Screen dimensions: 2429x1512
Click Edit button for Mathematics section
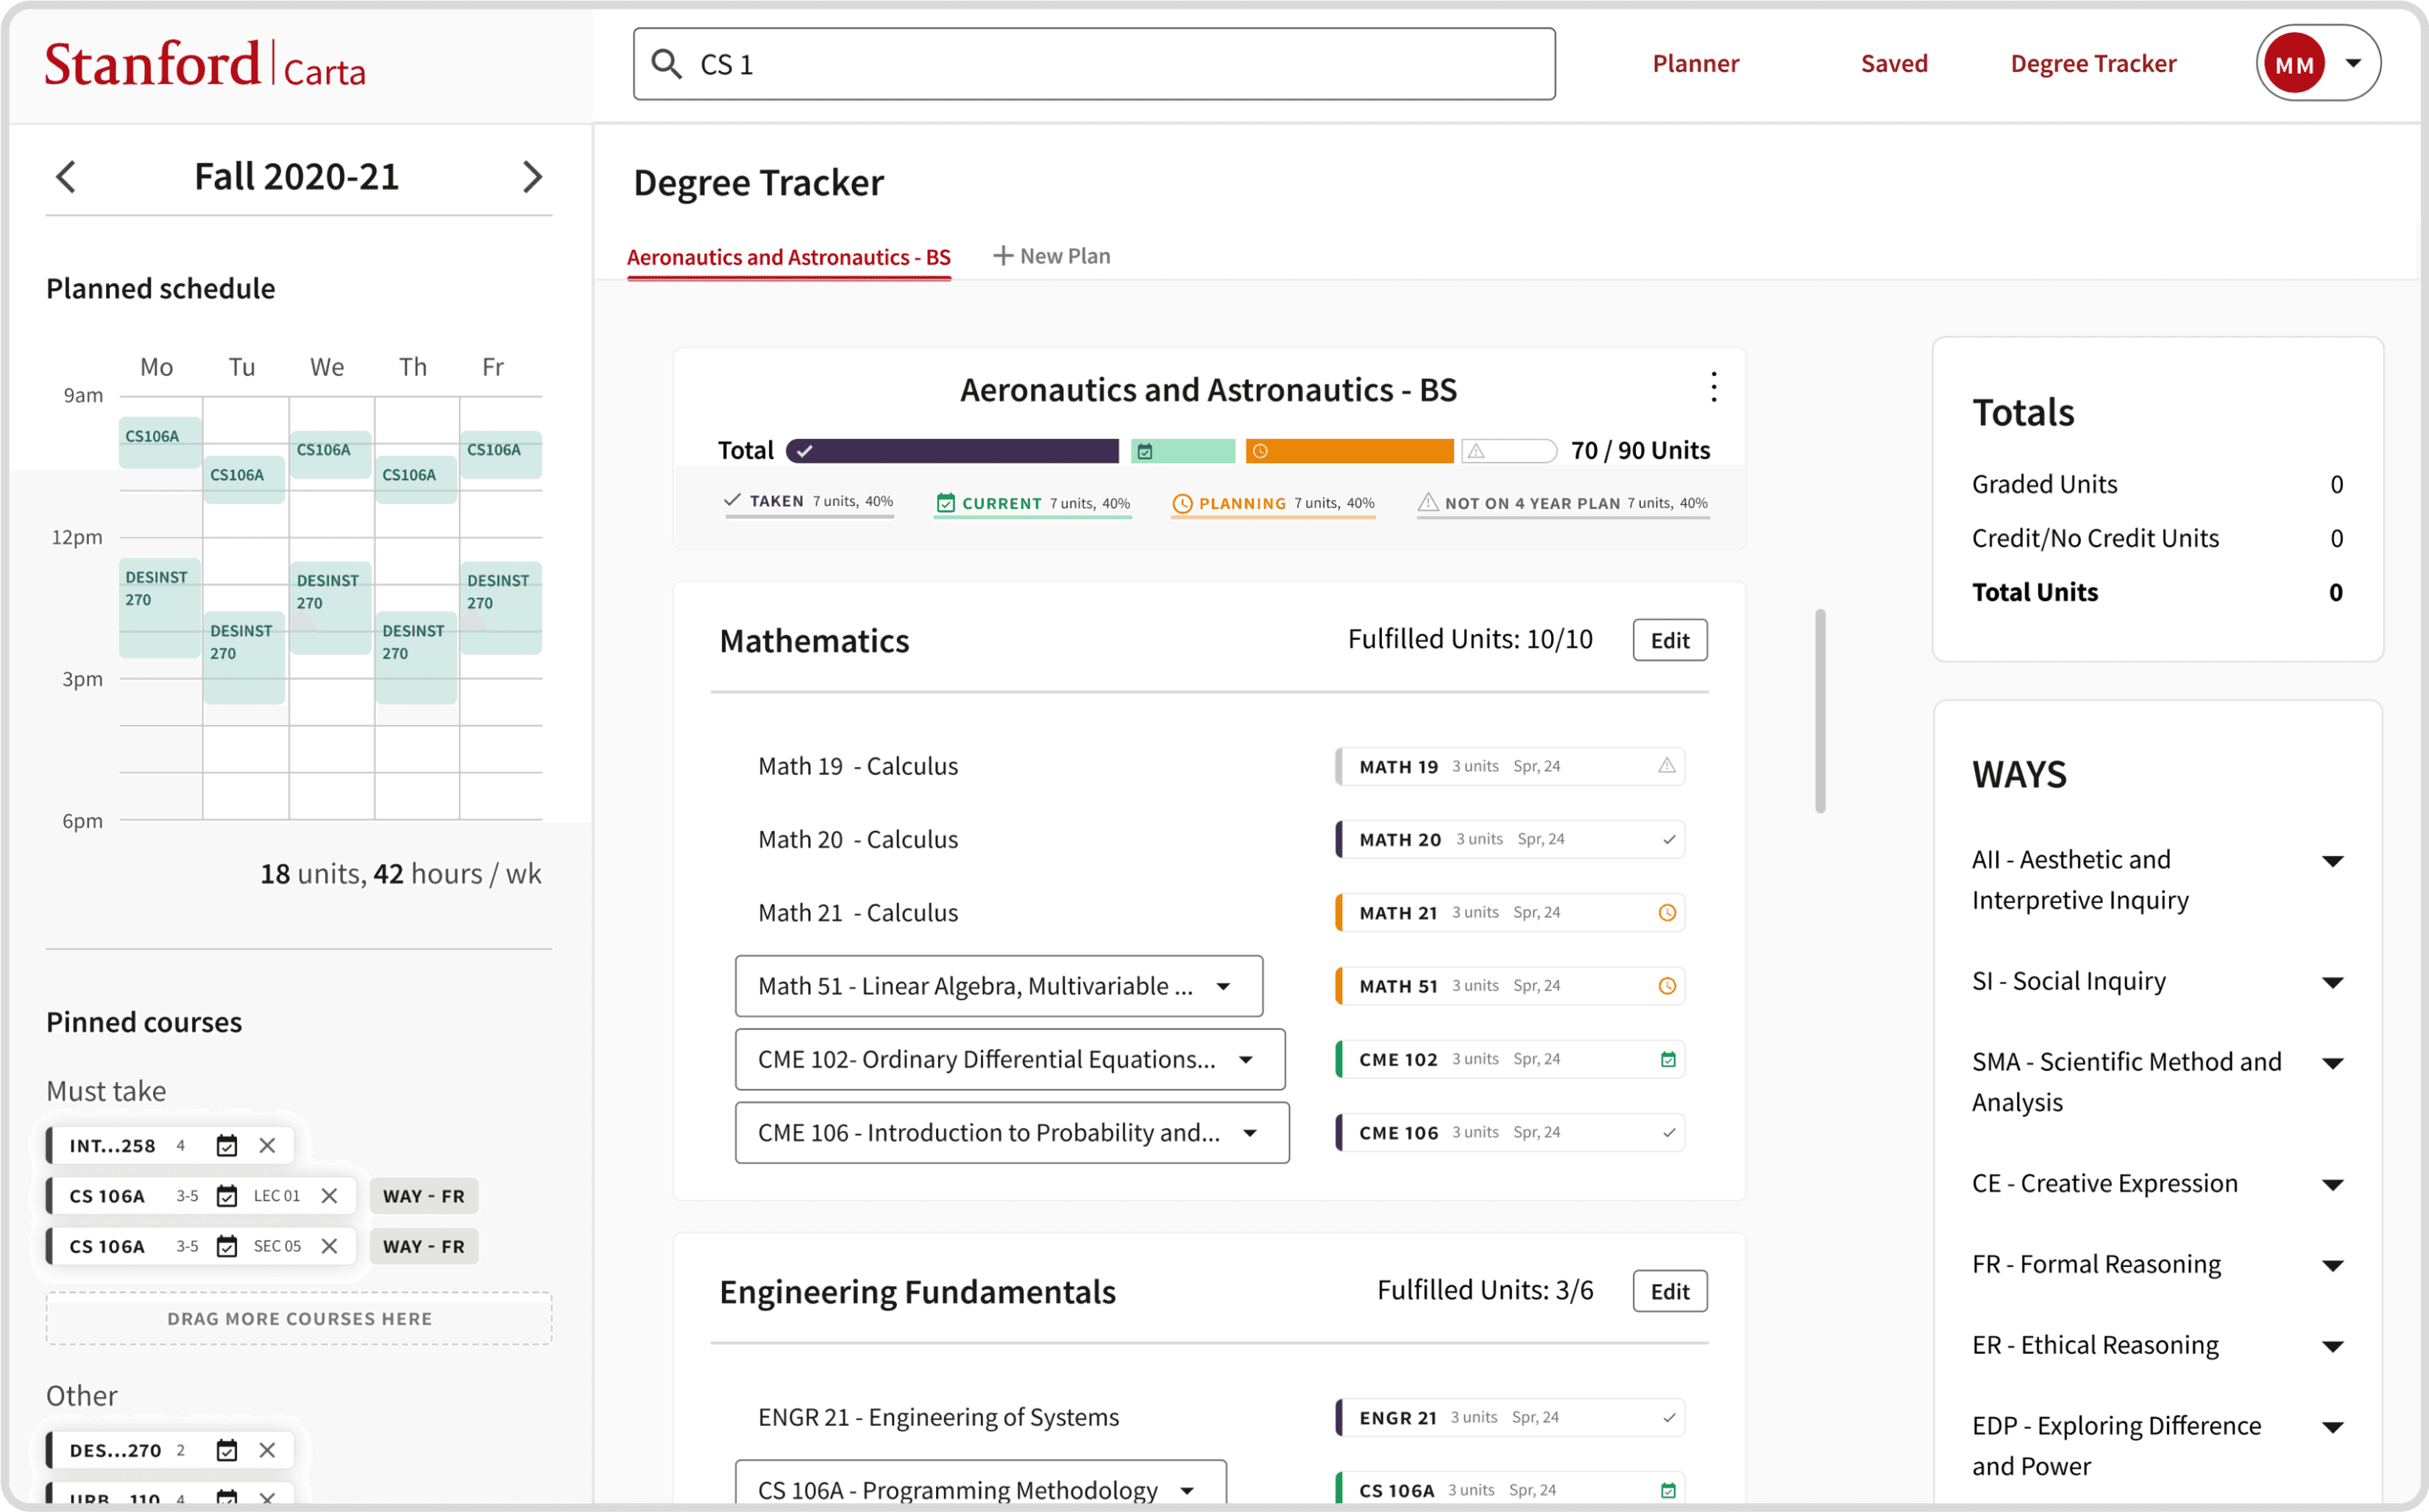[x=1669, y=640]
